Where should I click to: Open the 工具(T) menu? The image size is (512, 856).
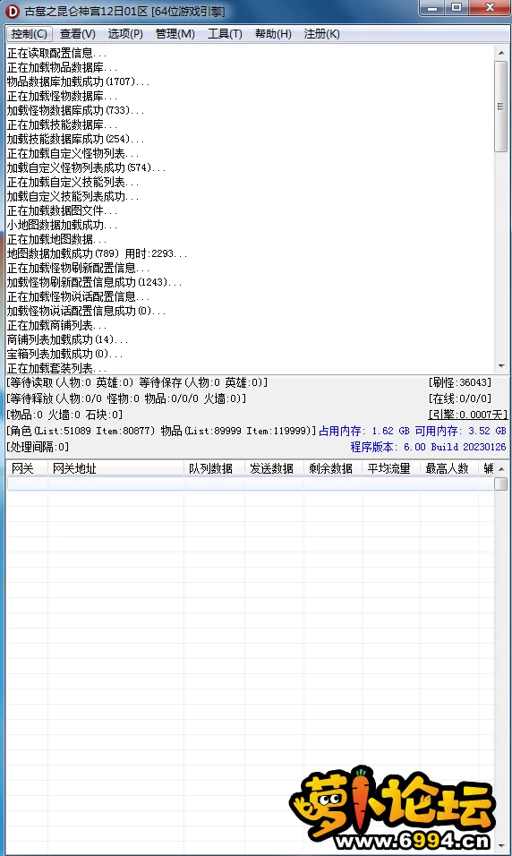[x=225, y=34]
